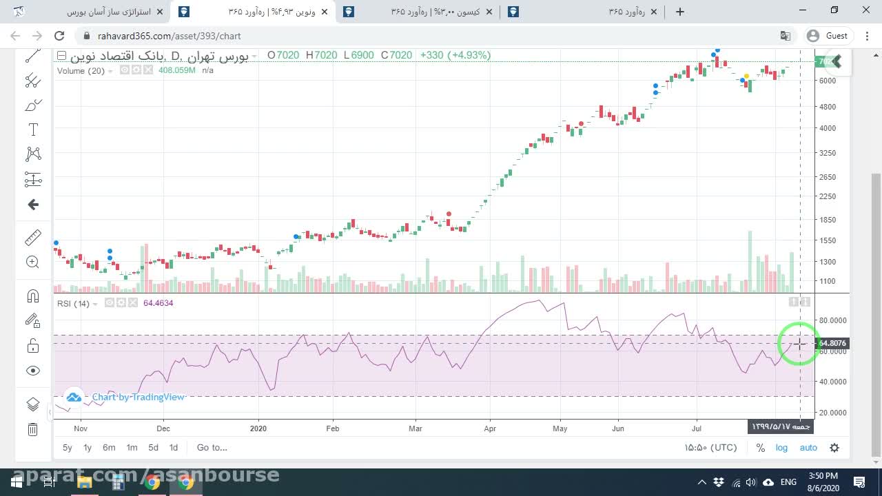Set chart range to 5d
Screen dimensions: 882x496
[153, 448]
